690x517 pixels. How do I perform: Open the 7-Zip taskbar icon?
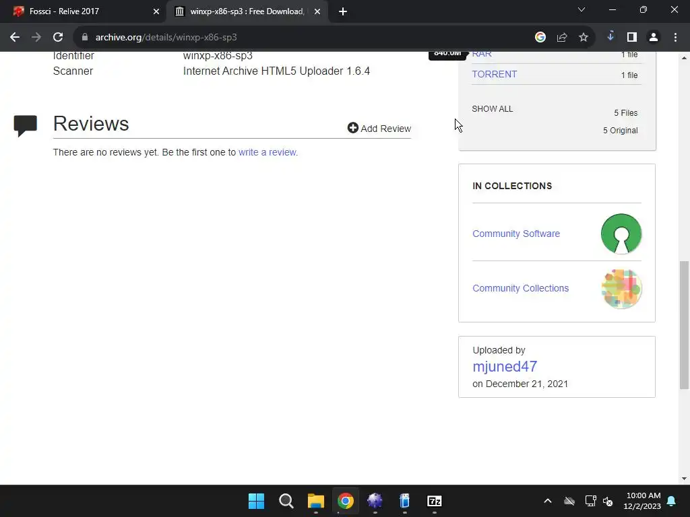click(x=435, y=501)
